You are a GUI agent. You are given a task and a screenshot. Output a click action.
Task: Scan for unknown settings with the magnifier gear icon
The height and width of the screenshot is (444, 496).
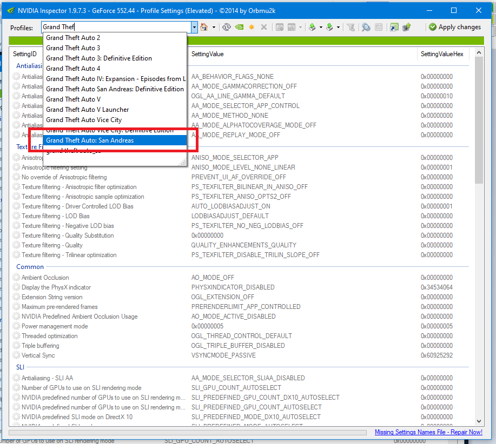tap(366, 27)
